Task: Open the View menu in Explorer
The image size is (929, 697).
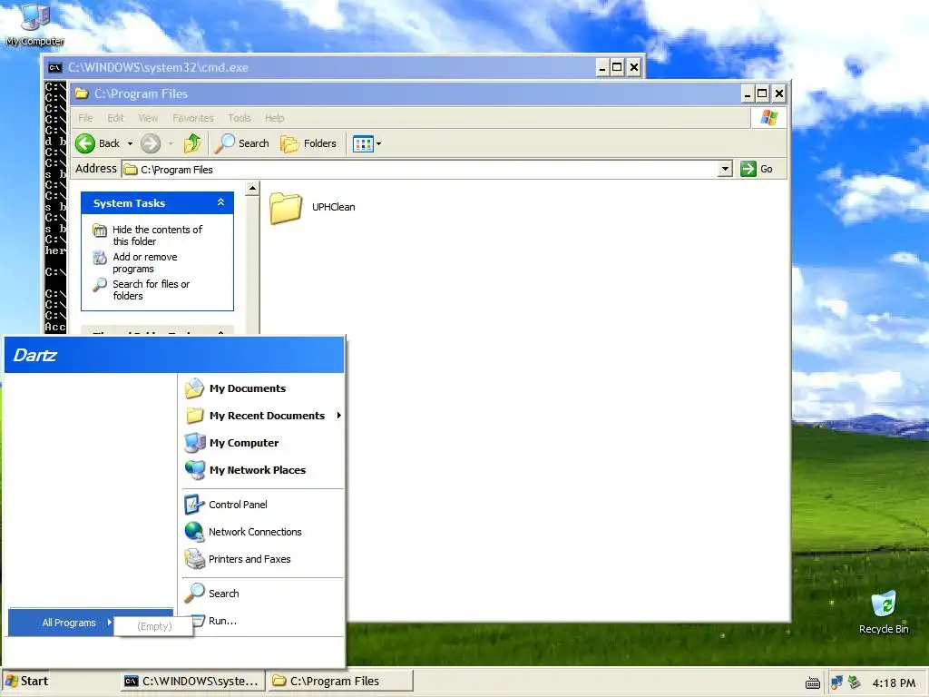Action: 148,118
